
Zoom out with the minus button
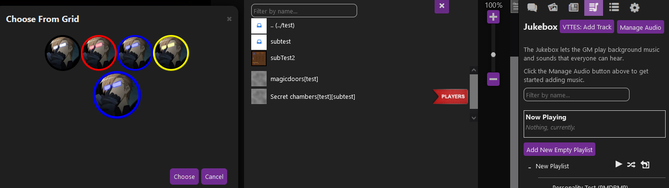[493, 79]
